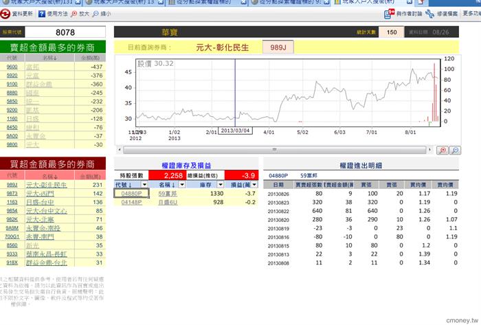This screenshot has width=481, height=325.
Task: Close the first browser tab
Action: click(78, 2)
